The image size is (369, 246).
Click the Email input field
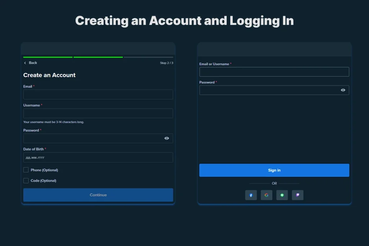[98, 94]
